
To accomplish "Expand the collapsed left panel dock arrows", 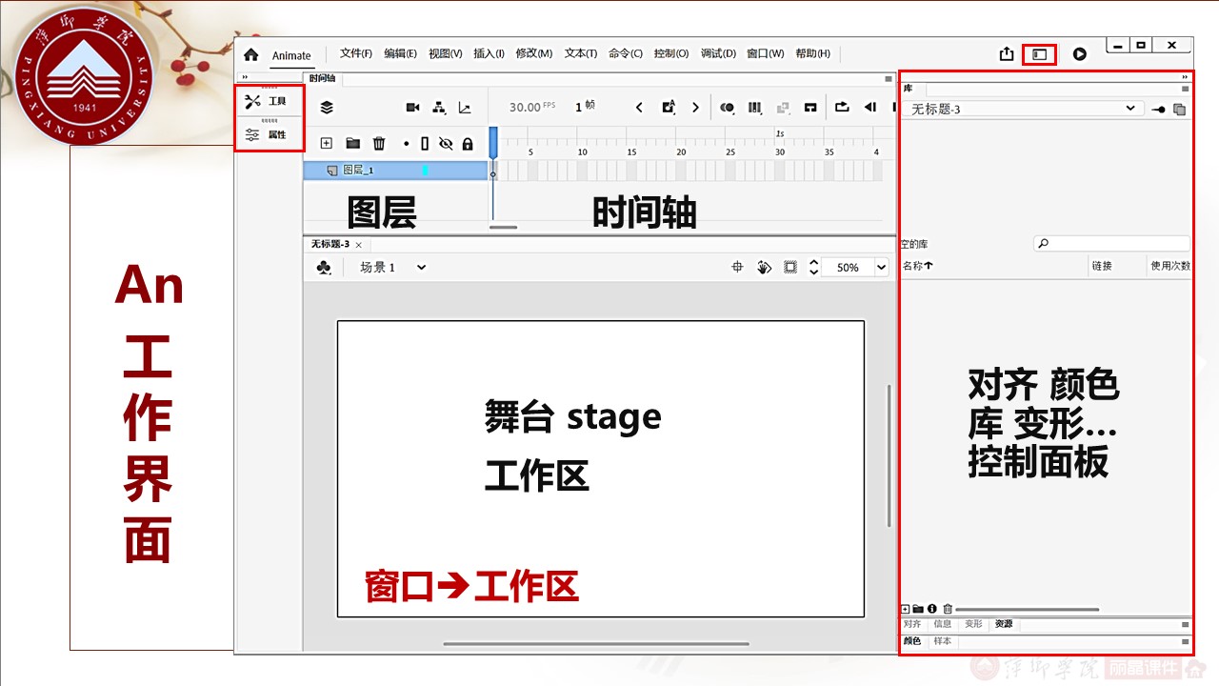I will [x=245, y=77].
